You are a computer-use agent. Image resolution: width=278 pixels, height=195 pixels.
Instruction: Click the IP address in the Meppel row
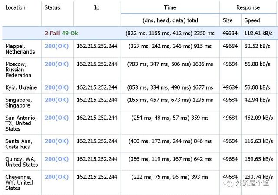(x=97, y=46)
